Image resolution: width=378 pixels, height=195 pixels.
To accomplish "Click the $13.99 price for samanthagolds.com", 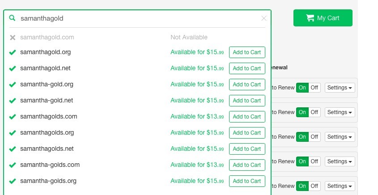I will (x=215, y=117).
